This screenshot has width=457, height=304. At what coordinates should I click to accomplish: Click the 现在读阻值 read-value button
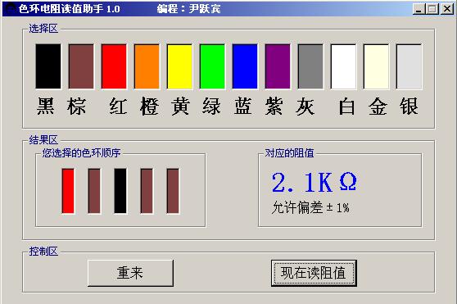[x=314, y=273]
